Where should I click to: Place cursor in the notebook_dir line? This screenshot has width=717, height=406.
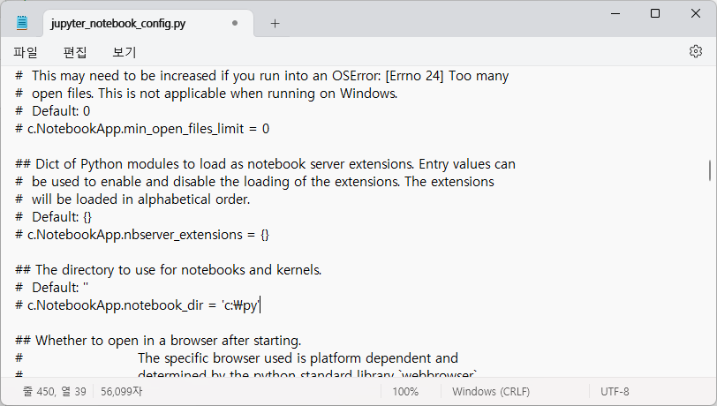point(138,305)
